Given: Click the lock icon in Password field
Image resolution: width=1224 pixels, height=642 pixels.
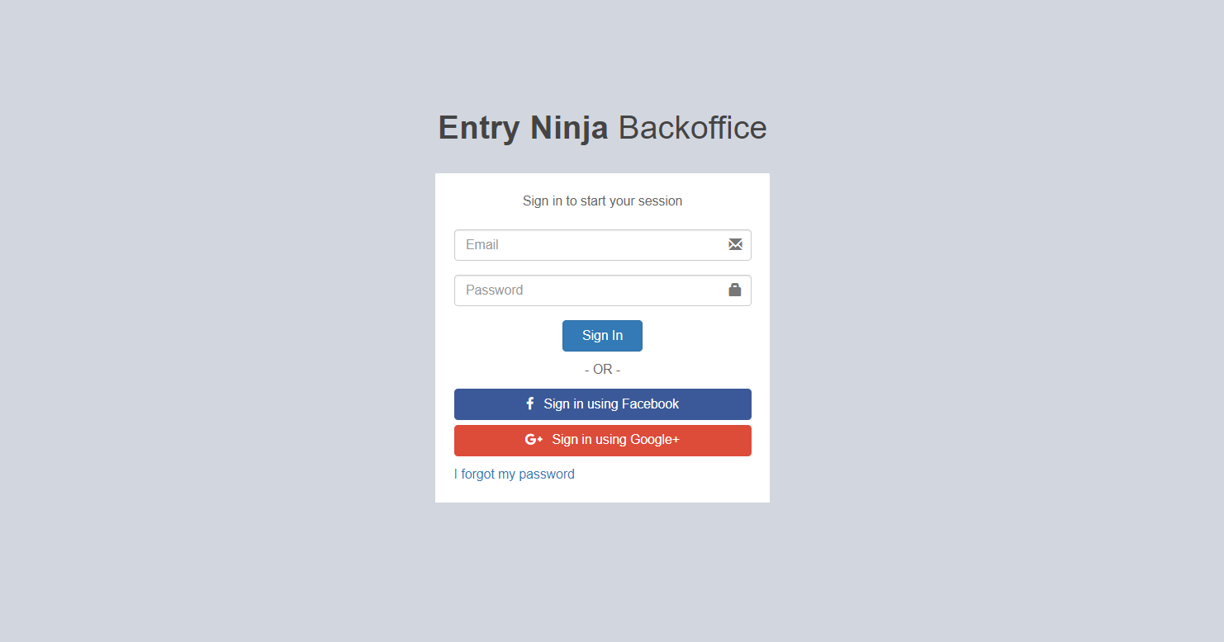Looking at the screenshot, I should 735,290.
